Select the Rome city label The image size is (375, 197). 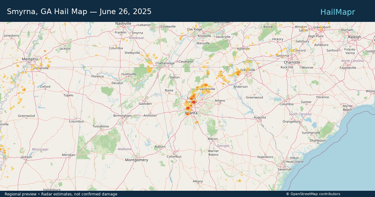tap(169, 91)
